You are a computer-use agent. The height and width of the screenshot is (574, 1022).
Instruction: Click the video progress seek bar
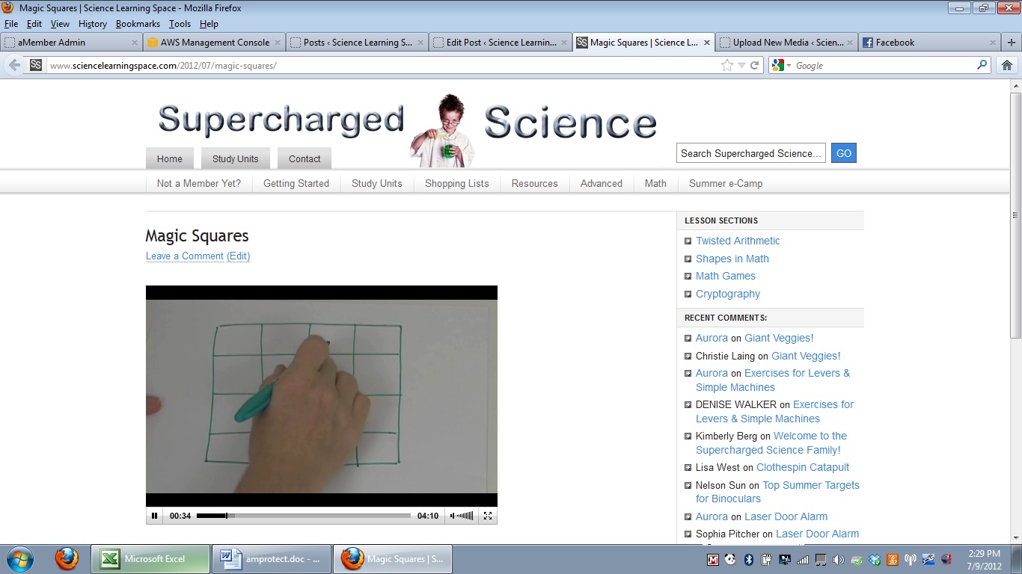coord(303,516)
